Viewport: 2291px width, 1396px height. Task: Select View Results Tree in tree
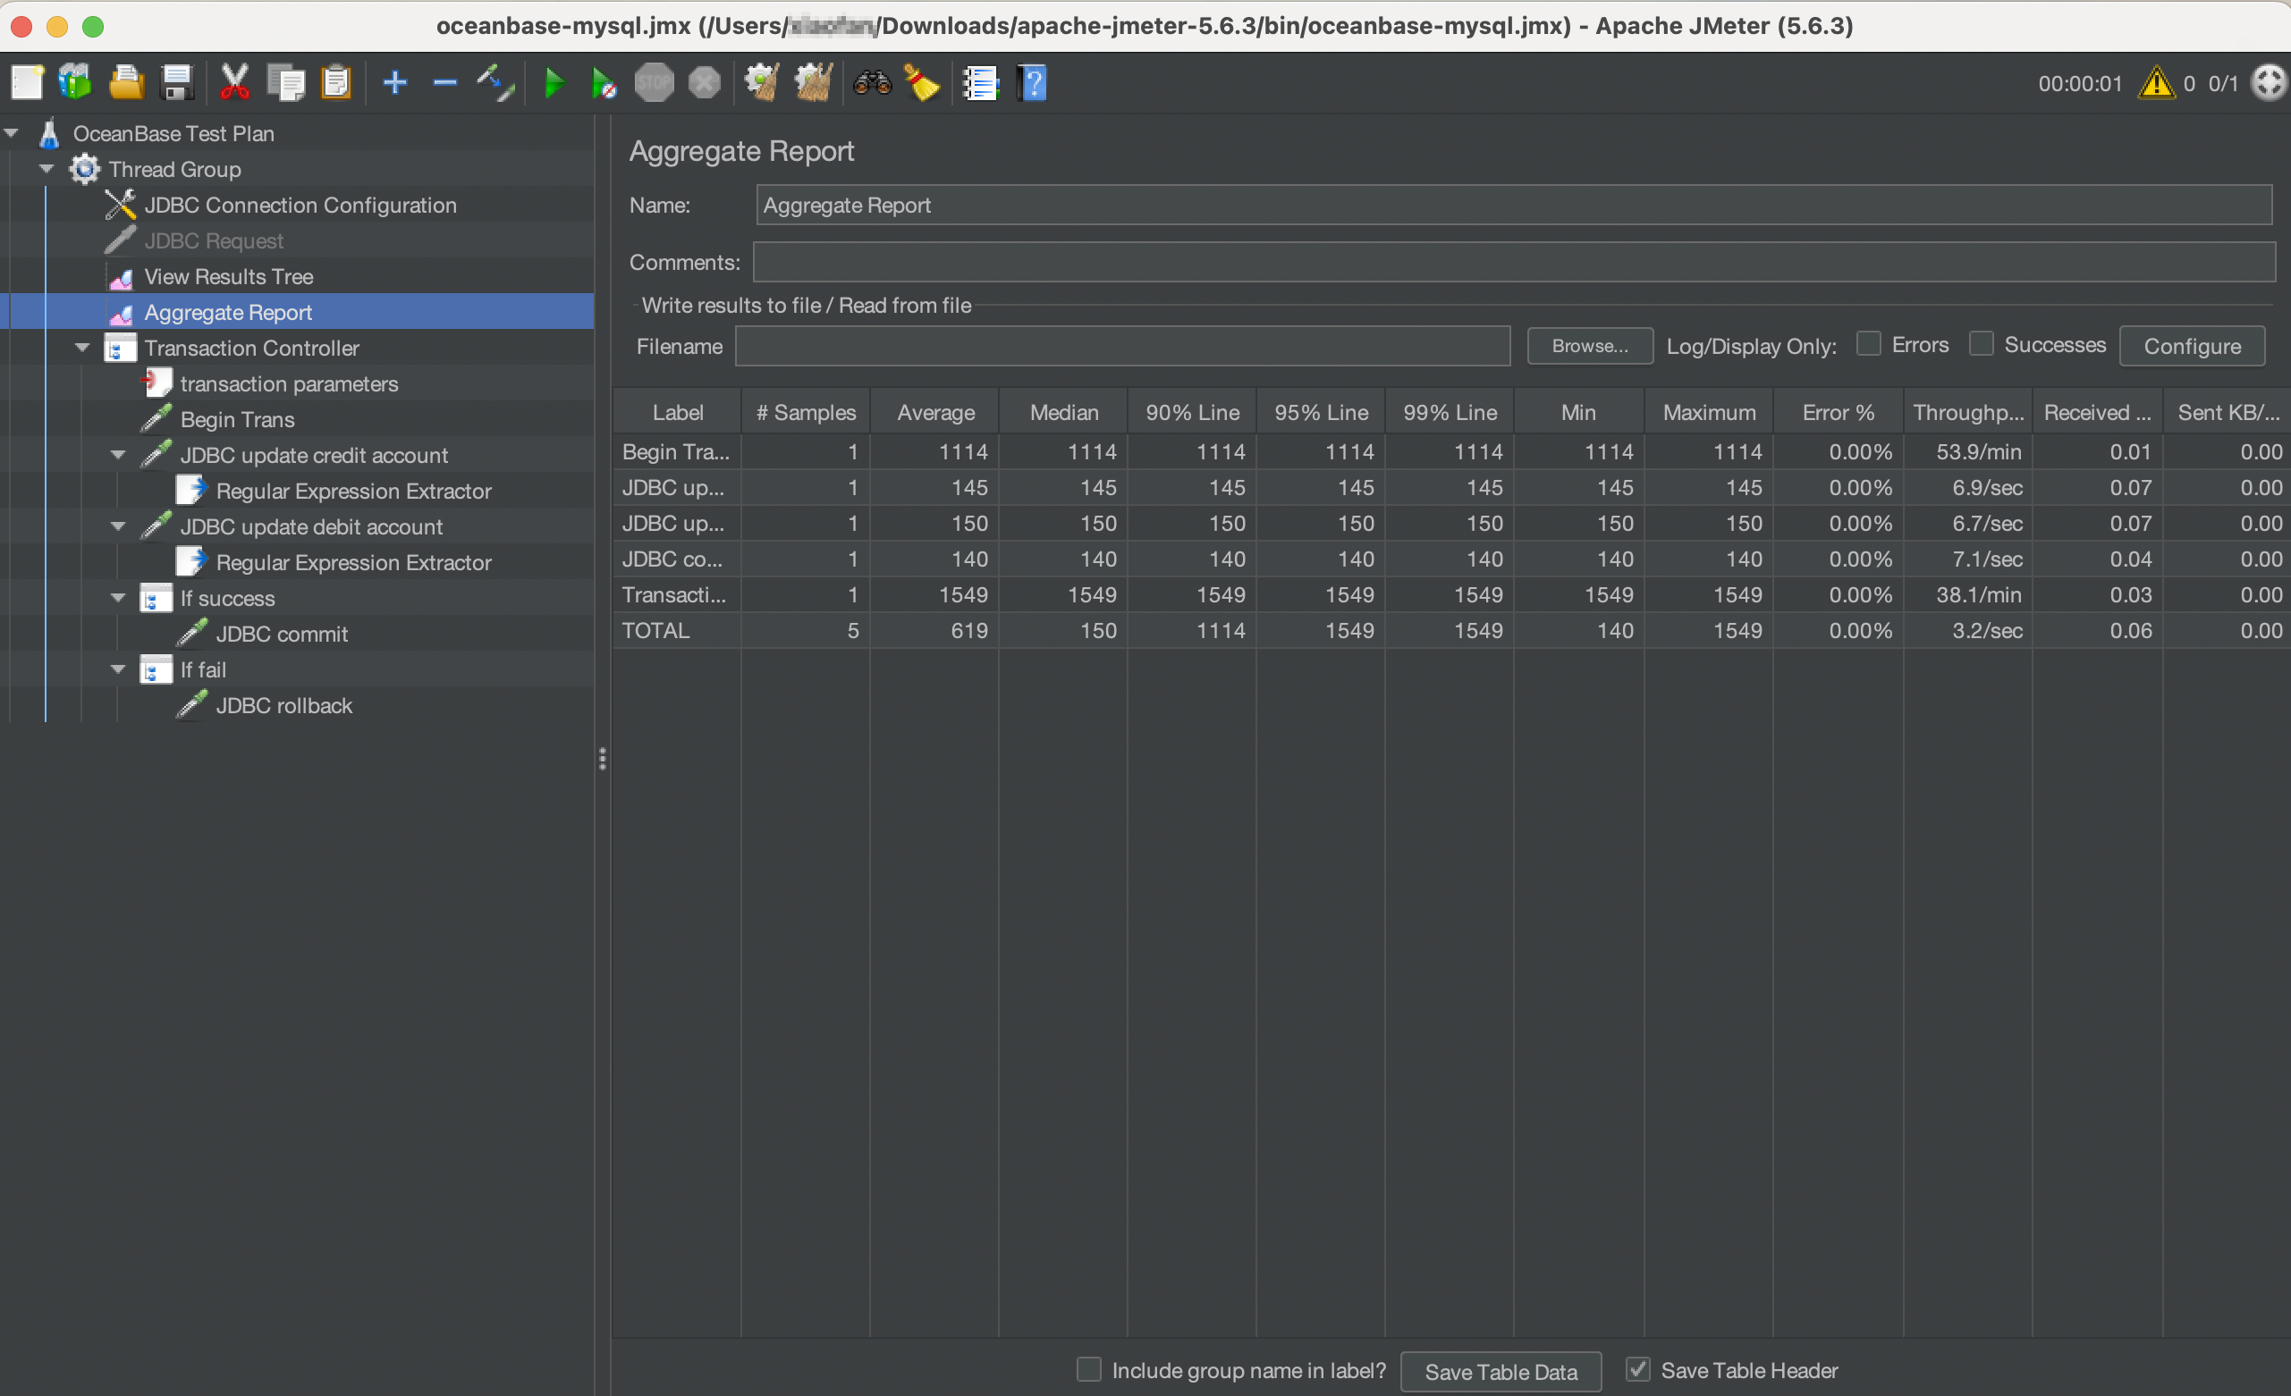(228, 277)
